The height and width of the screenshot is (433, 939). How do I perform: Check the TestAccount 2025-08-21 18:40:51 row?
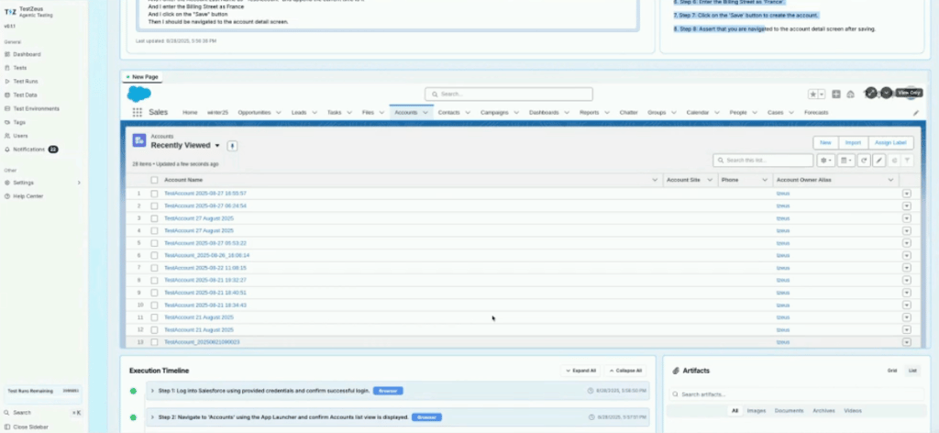click(x=154, y=293)
